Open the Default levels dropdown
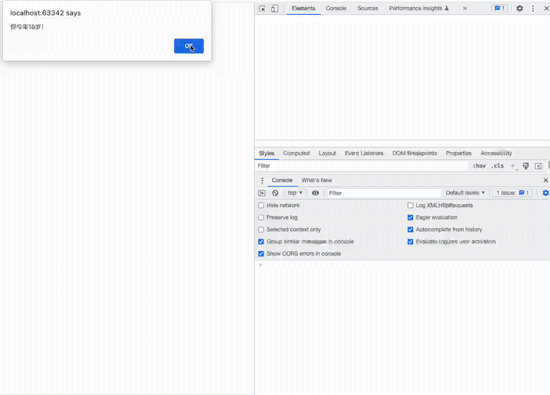Image resolution: width=550 pixels, height=395 pixels. pos(464,192)
